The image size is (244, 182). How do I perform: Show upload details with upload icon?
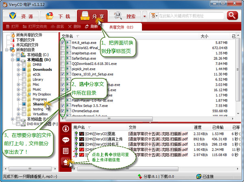65,162
